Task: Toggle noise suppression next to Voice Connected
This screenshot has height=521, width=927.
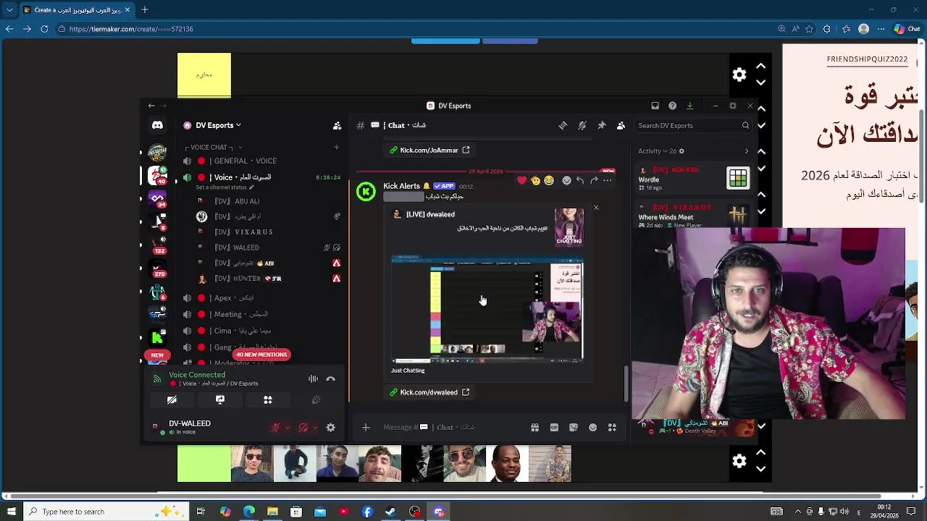Action: pyautogui.click(x=313, y=378)
